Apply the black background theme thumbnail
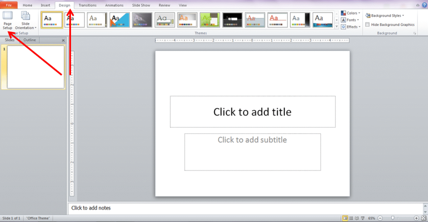The width and height of the screenshot is (428, 222). coord(232,19)
